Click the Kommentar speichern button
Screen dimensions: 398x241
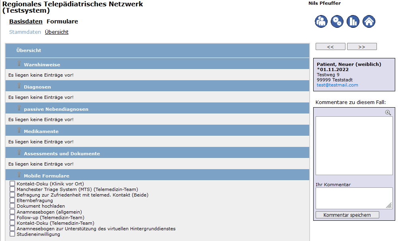(x=347, y=215)
